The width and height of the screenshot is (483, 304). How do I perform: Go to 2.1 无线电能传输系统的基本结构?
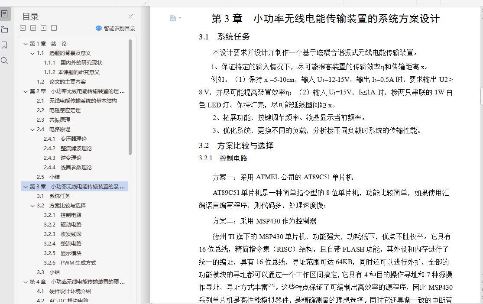tap(77, 101)
